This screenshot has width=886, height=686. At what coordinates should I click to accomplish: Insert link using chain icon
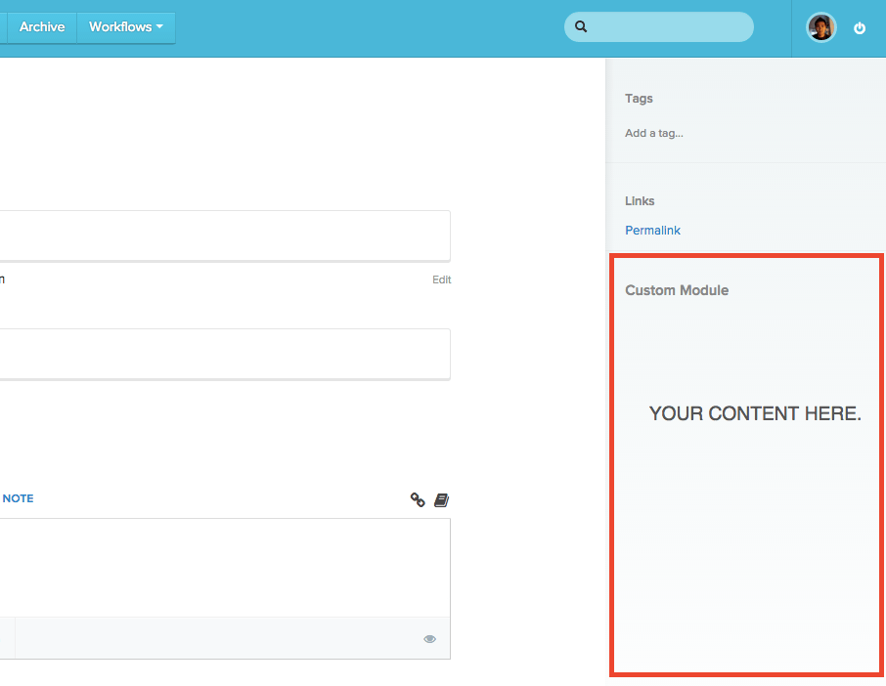point(418,499)
